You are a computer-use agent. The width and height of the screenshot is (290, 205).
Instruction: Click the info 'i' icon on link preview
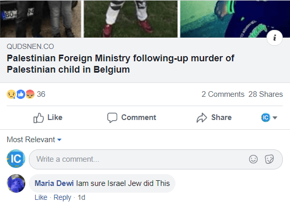(275, 38)
